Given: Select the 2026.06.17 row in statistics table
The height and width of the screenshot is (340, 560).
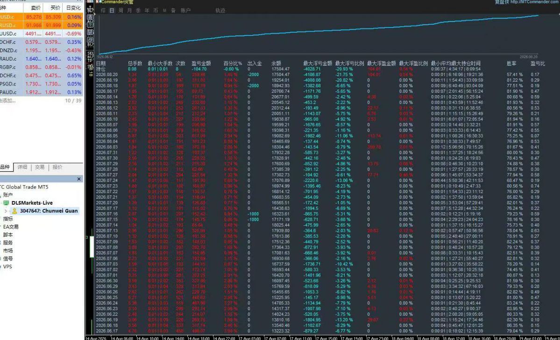Looking at the screenshot, I should pos(320,331).
